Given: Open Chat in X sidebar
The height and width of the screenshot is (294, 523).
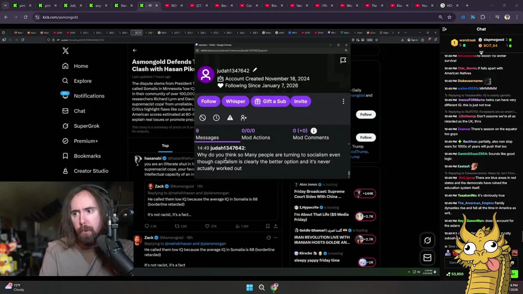Looking at the screenshot, I should [x=74, y=111].
